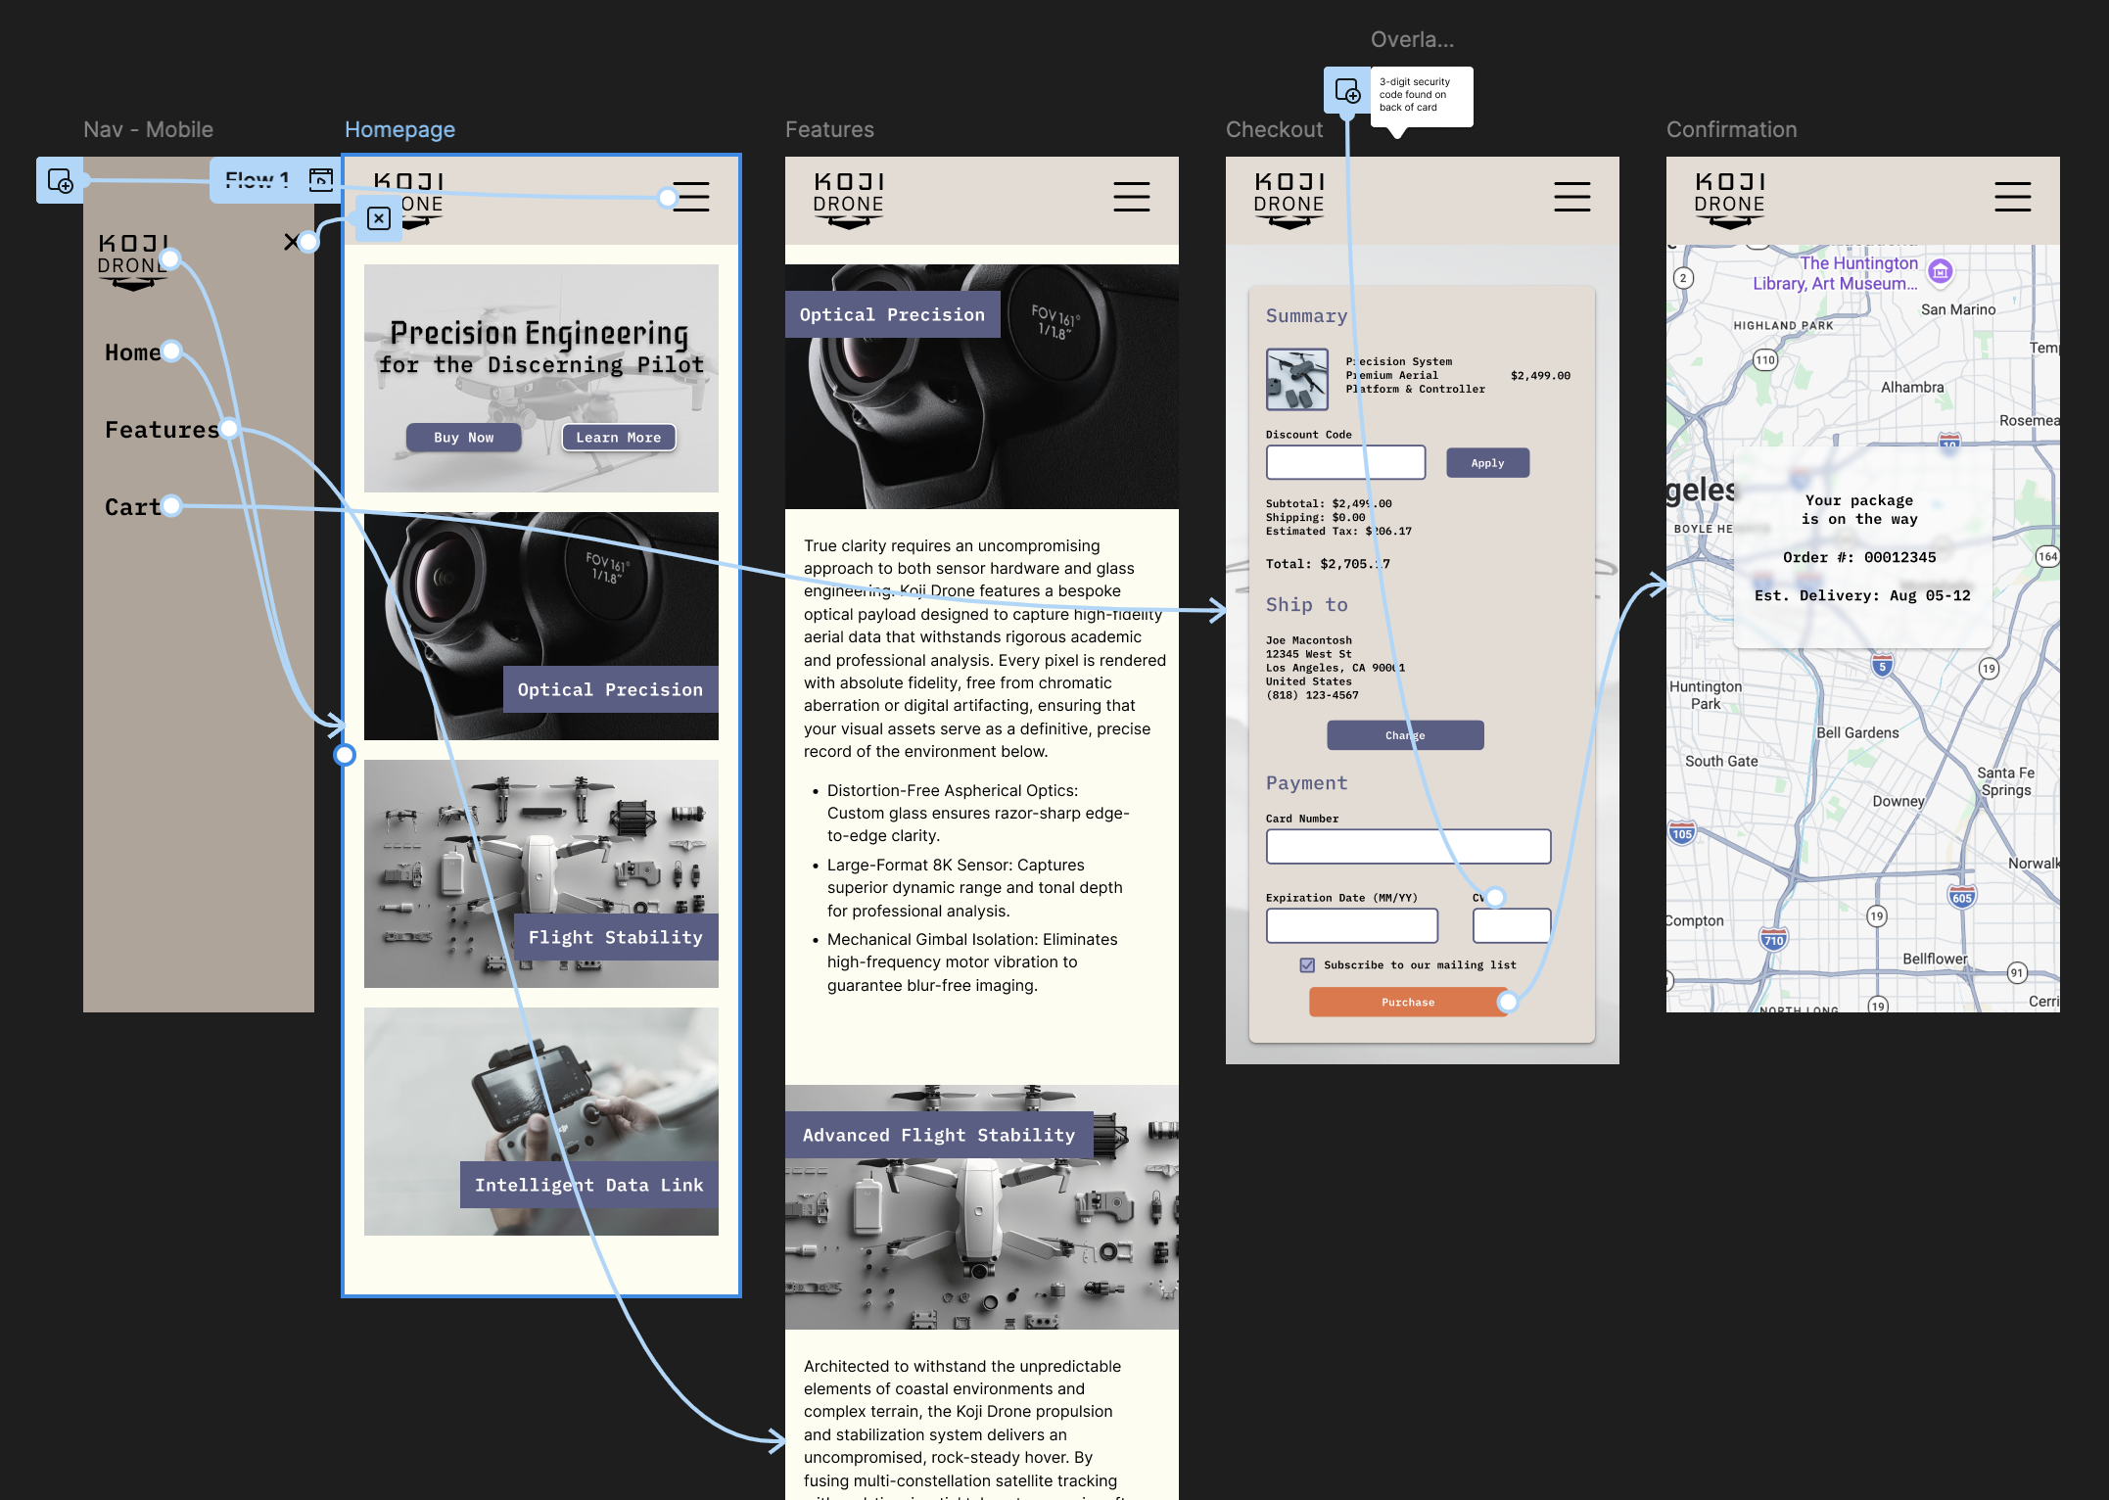Screen dimensions: 2109x1500
Task: Click the prototype connection node beside Cart
Action: (171, 505)
